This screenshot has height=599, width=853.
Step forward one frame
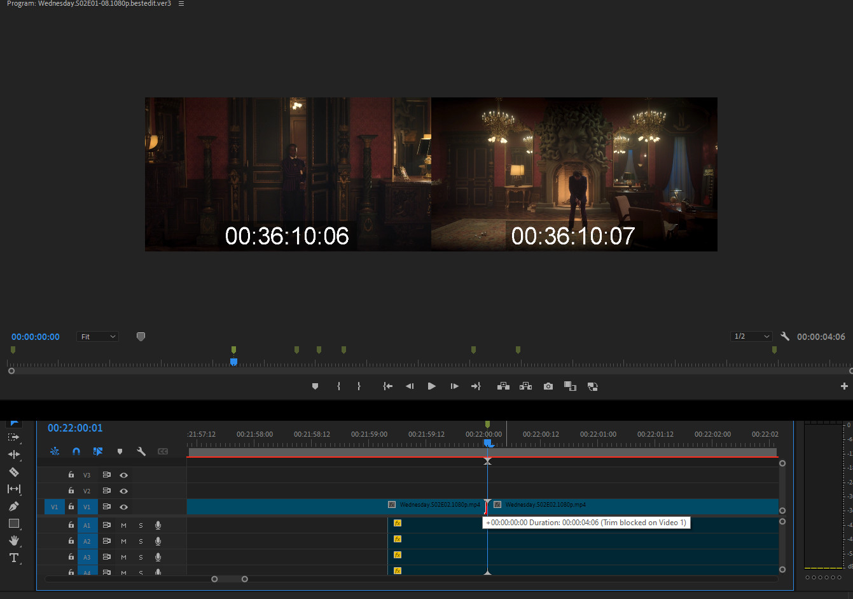point(454,386)
